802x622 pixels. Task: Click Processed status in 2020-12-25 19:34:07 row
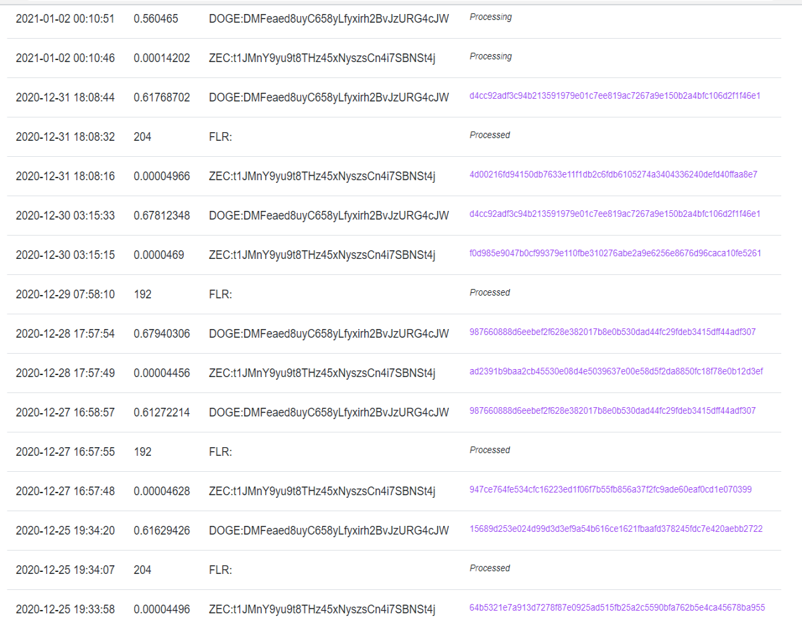[x=490, y=568]
